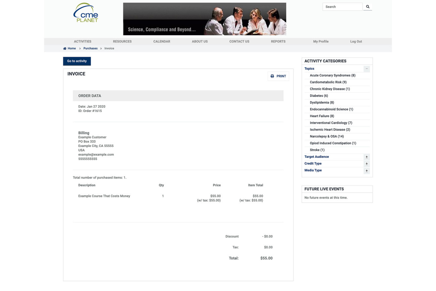Click the CME Planet logo
436x291 pixels.
coord(86,13)
